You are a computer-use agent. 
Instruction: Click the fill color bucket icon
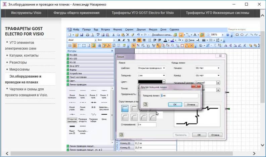click(x=179, y=40)
